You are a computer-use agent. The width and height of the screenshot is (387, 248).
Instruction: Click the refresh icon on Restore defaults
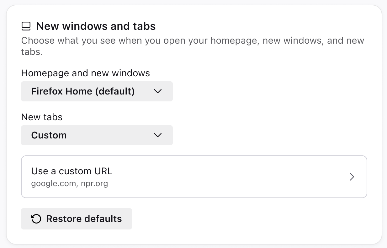36,219
